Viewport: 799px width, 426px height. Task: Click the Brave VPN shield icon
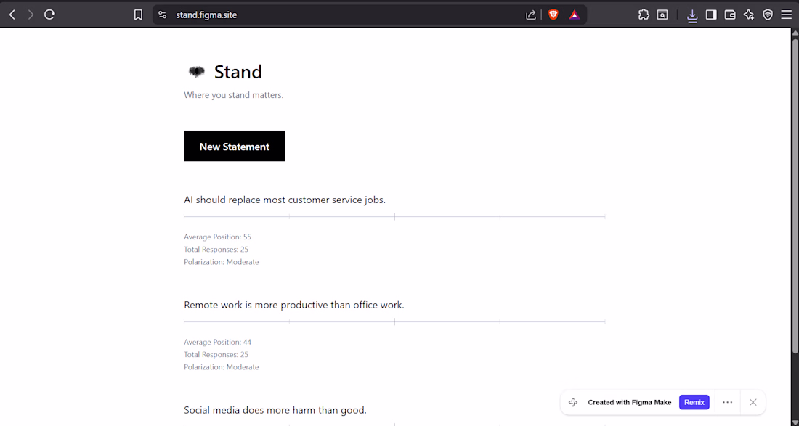(768, 15)
